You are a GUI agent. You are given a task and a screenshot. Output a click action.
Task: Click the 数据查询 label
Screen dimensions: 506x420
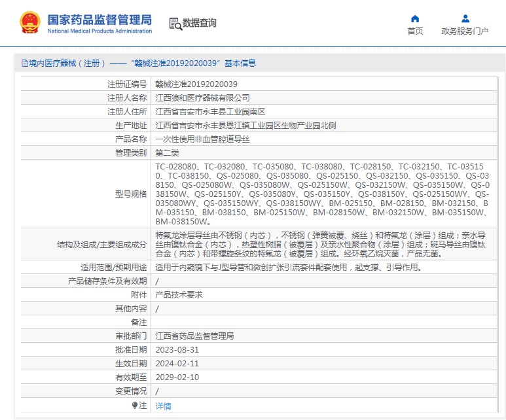pyautogui.click(x=199, y=23)
